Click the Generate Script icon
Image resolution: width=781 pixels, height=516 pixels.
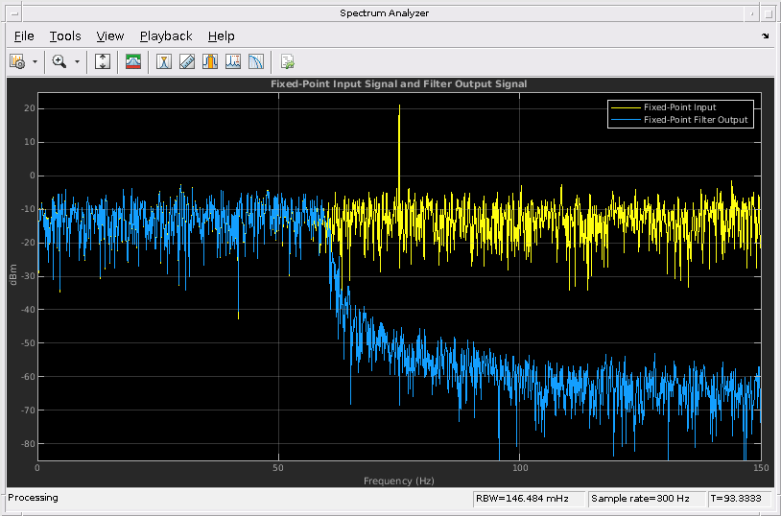tap(287, 61)
